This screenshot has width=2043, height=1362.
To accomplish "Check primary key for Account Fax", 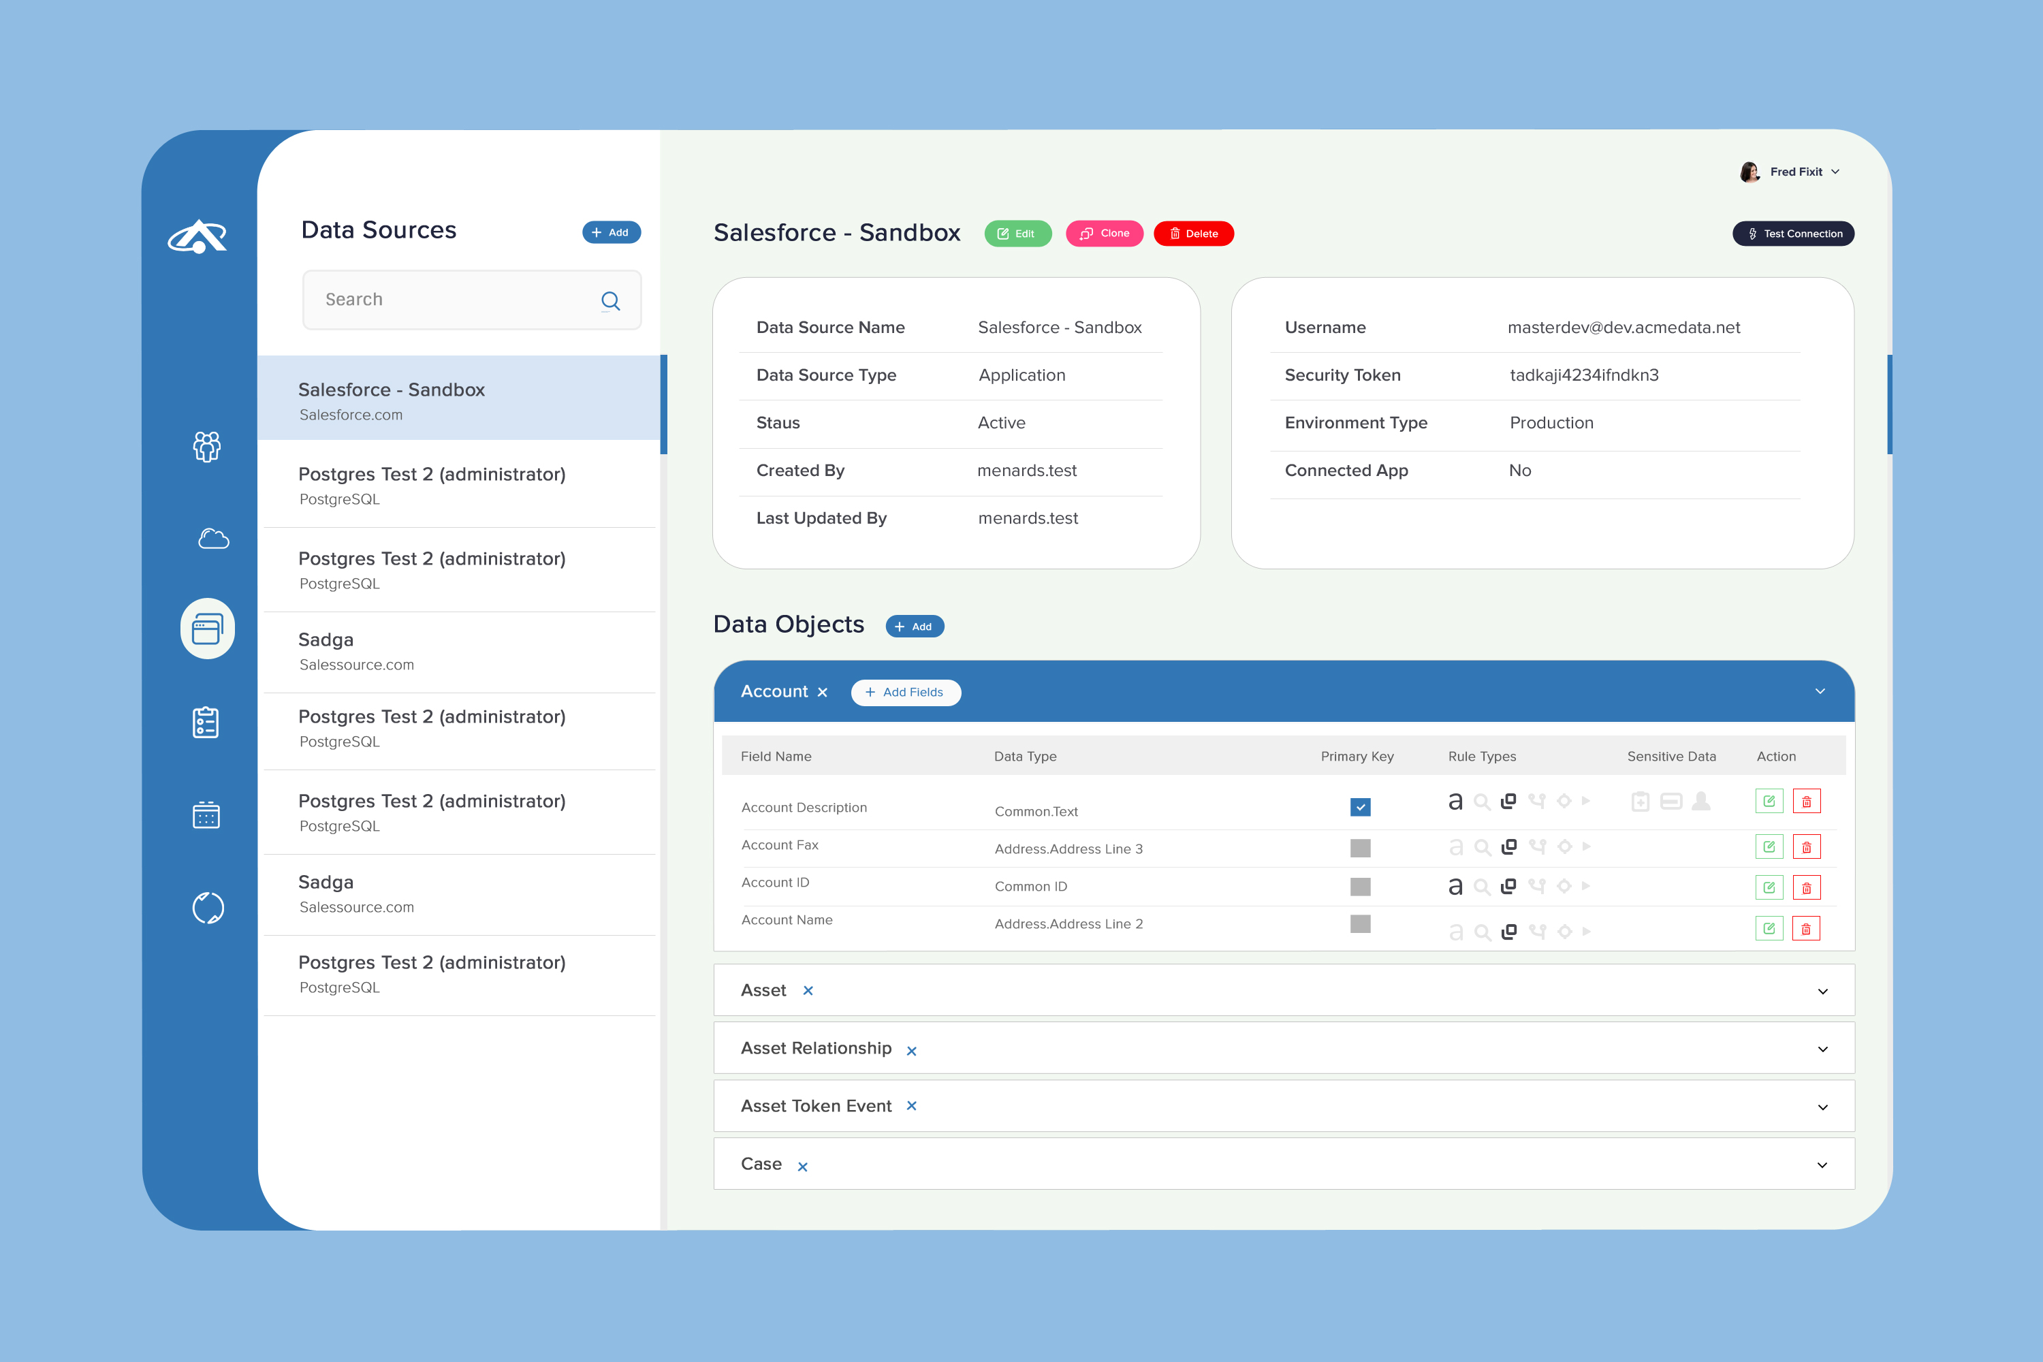I will pos(1360,848).
